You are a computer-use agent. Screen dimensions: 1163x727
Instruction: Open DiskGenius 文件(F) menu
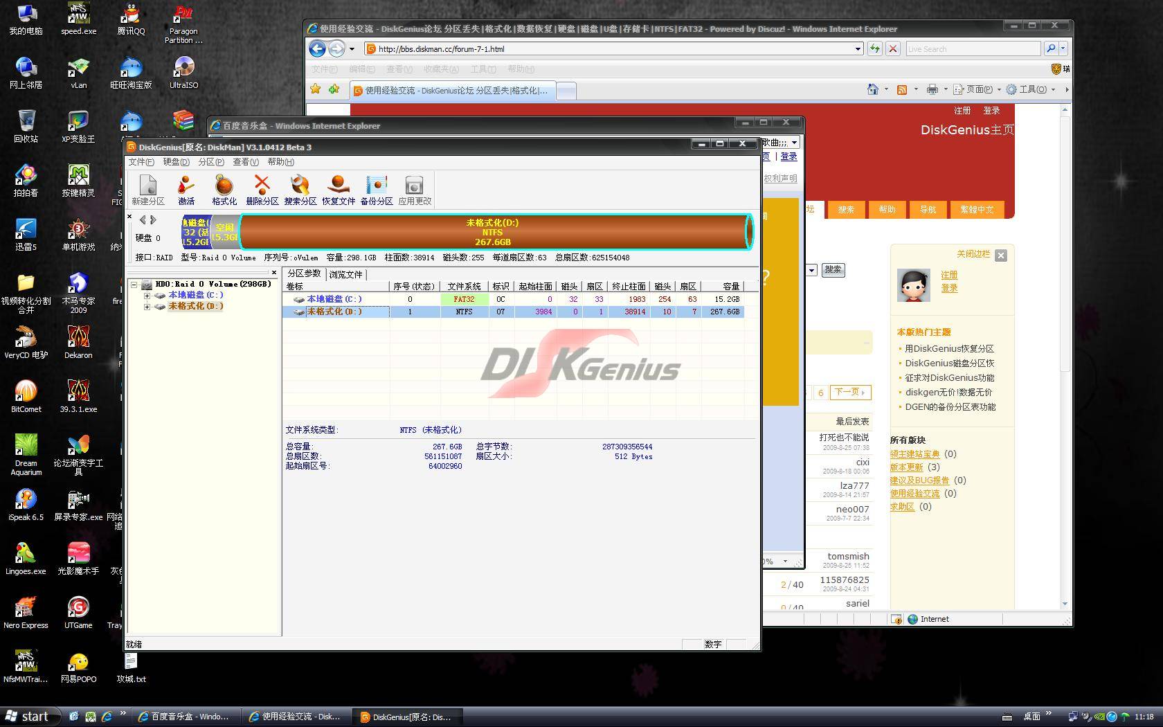(x=141, y=162)
